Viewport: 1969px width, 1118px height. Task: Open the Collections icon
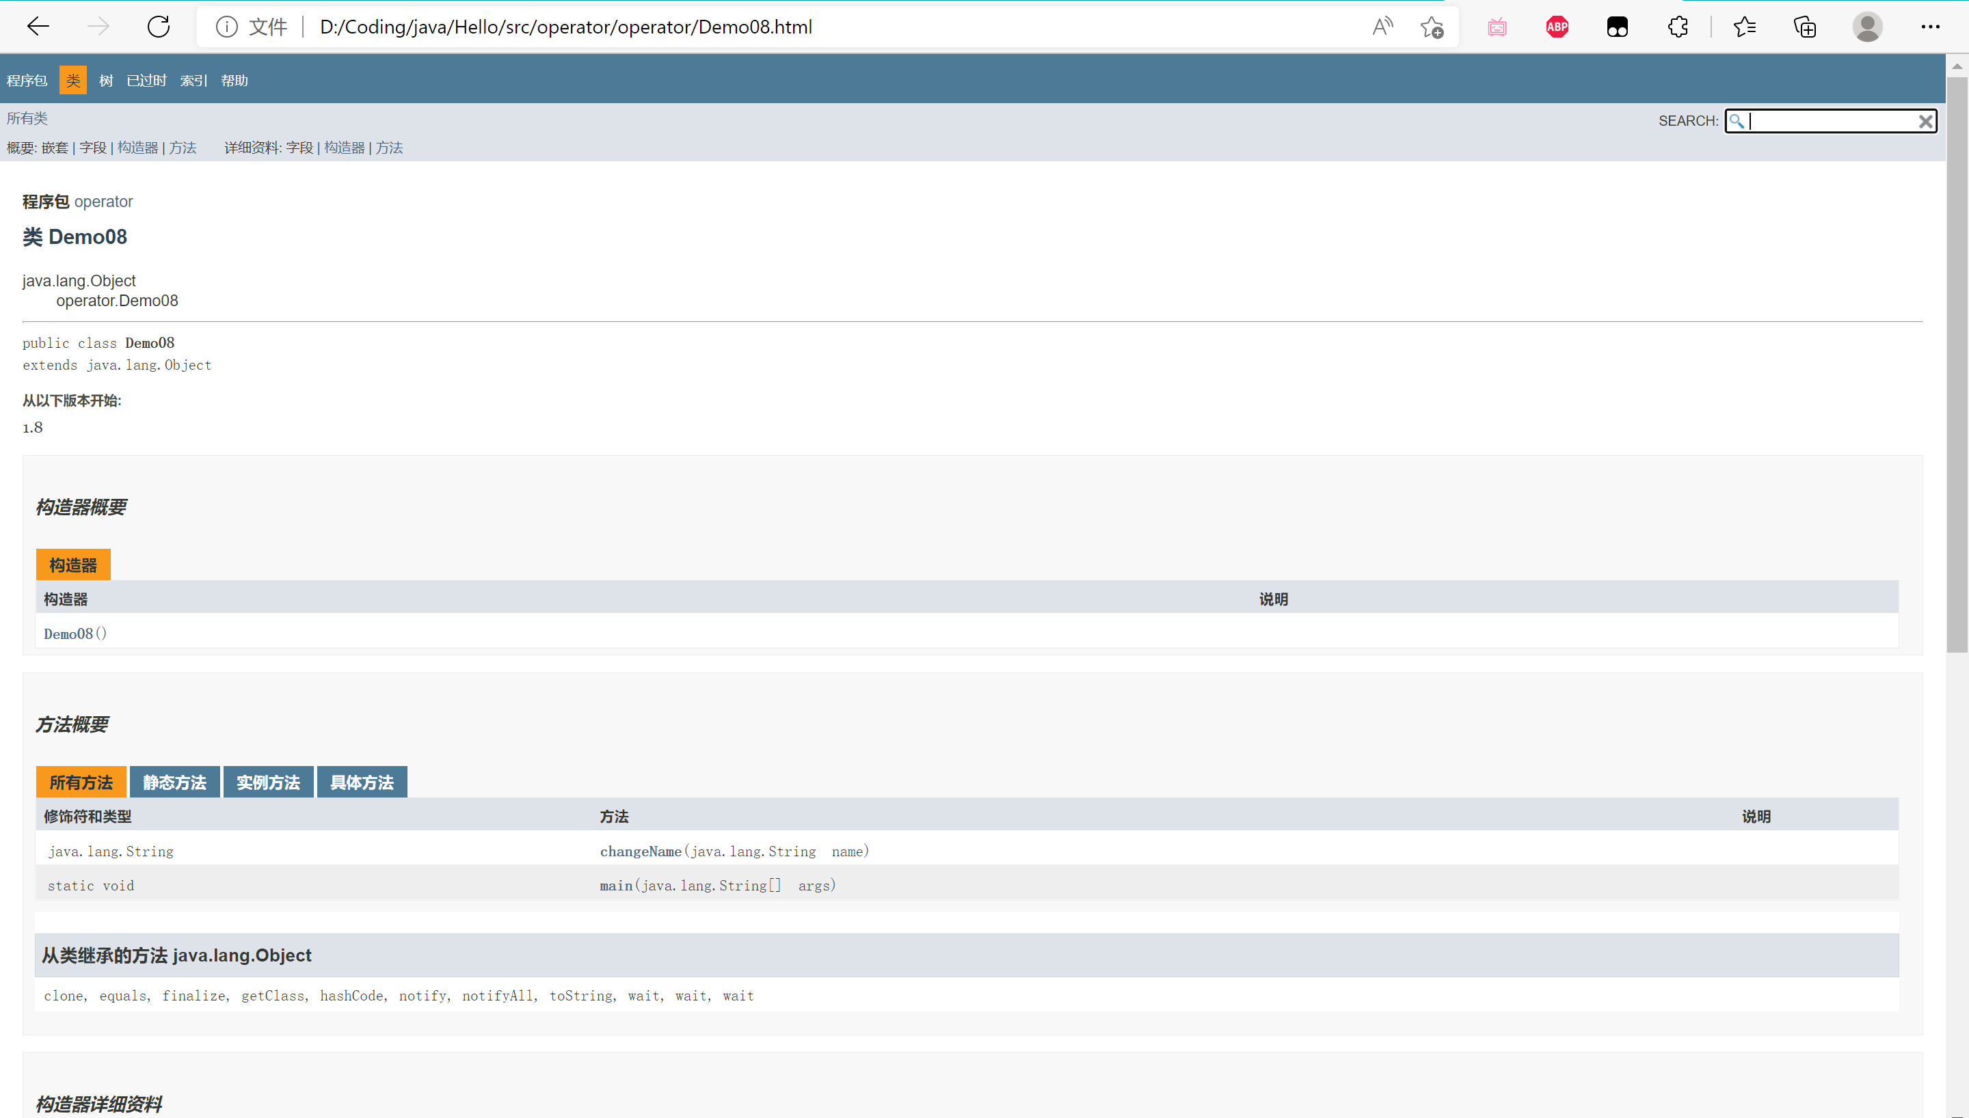pos(1805,27)
